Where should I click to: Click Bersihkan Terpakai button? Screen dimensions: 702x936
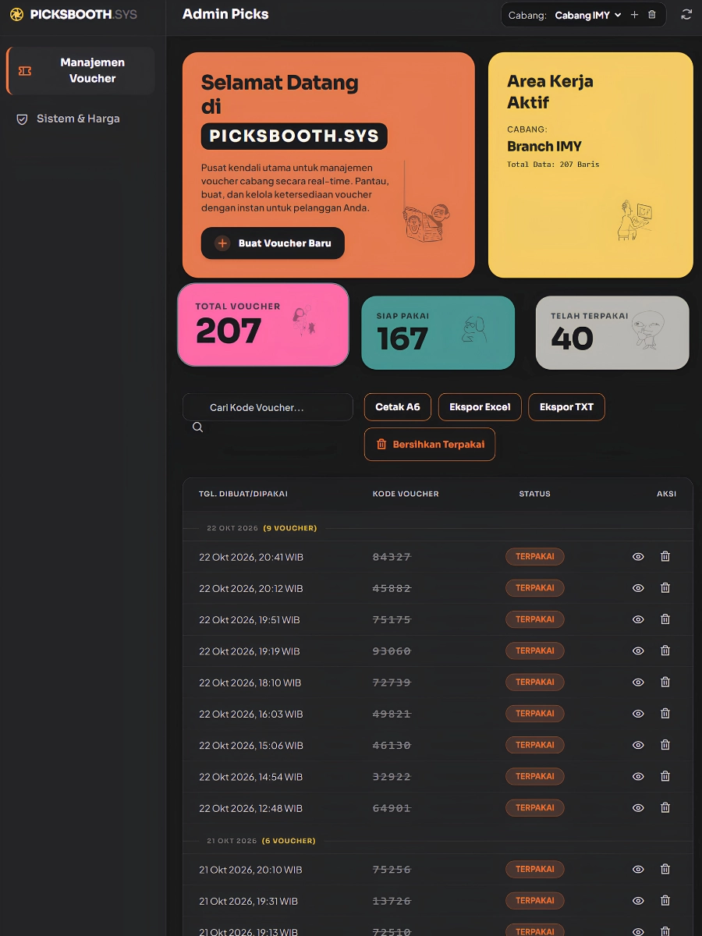pyautogui.click(x=430, y=445)
